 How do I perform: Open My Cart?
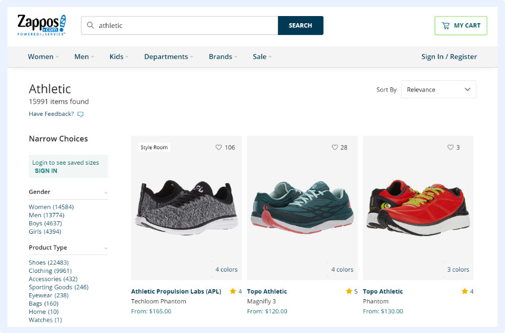(460, 26)
